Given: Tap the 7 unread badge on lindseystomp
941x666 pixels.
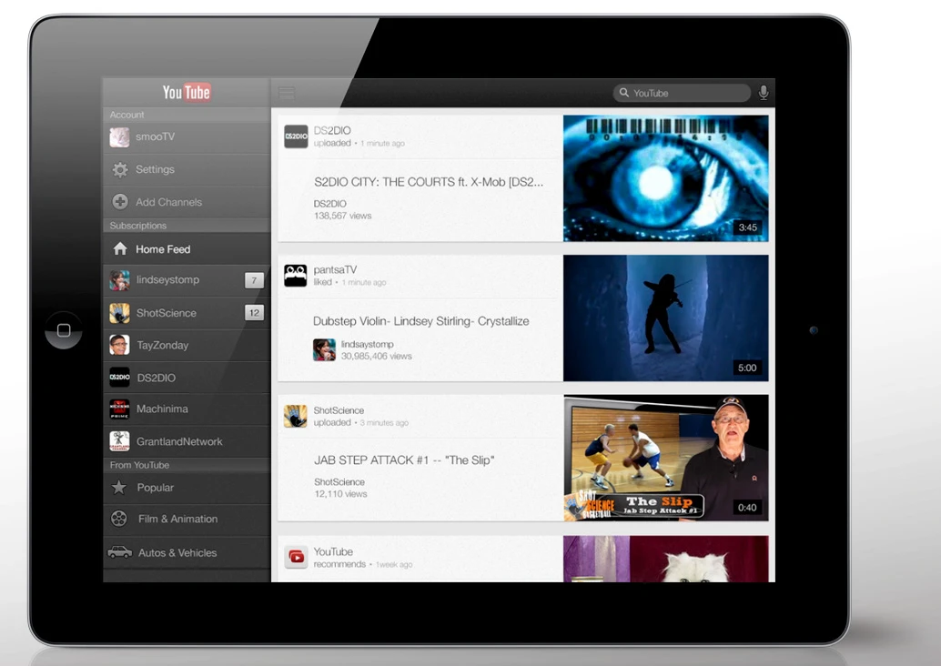Looking at the screenshot, I should tap(254, 280).
